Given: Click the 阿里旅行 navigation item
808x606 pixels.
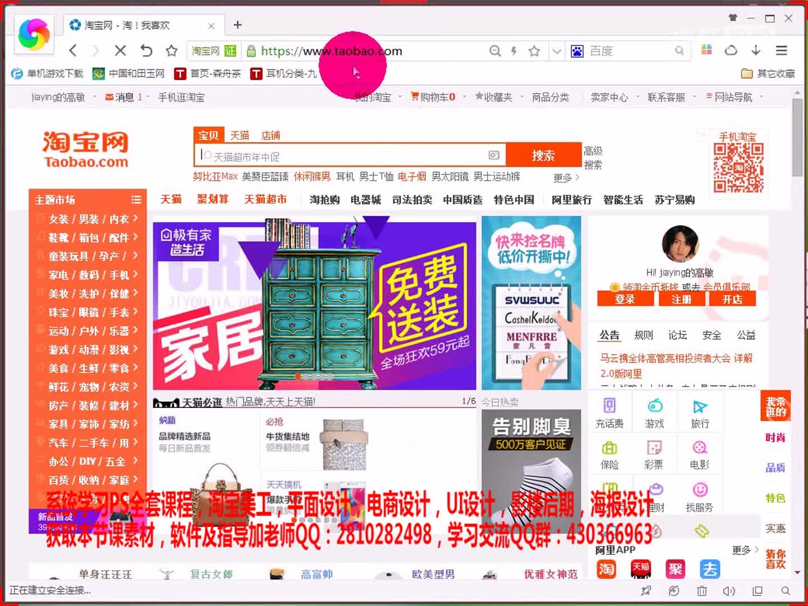Looking at the screenshot, I should click(x=571, y=200).
